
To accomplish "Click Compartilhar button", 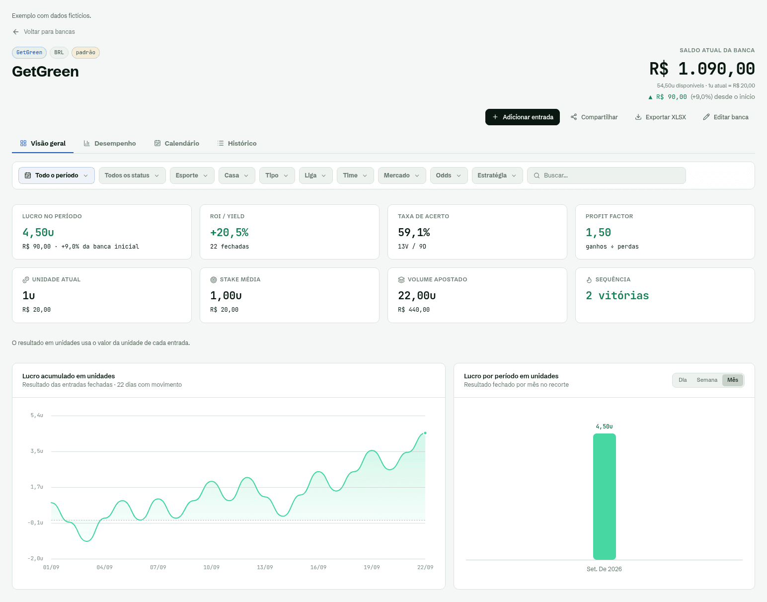I will pyautogui.click(x=594, y=117).
